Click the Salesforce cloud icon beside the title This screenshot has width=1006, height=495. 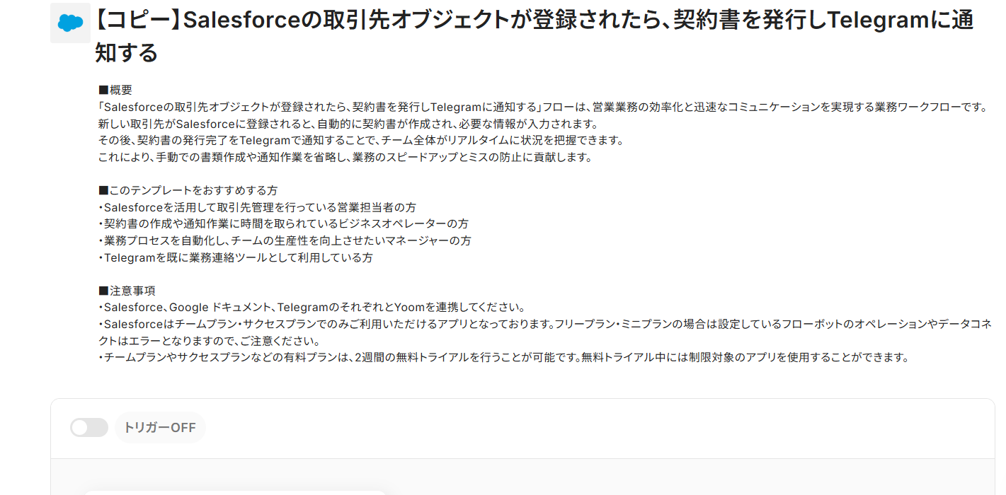(x=70, y=23)
